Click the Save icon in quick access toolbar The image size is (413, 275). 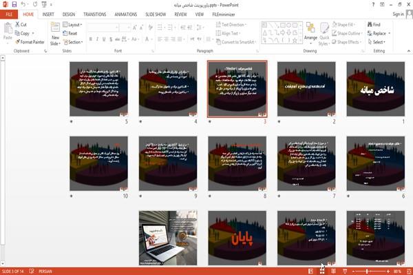14,5
